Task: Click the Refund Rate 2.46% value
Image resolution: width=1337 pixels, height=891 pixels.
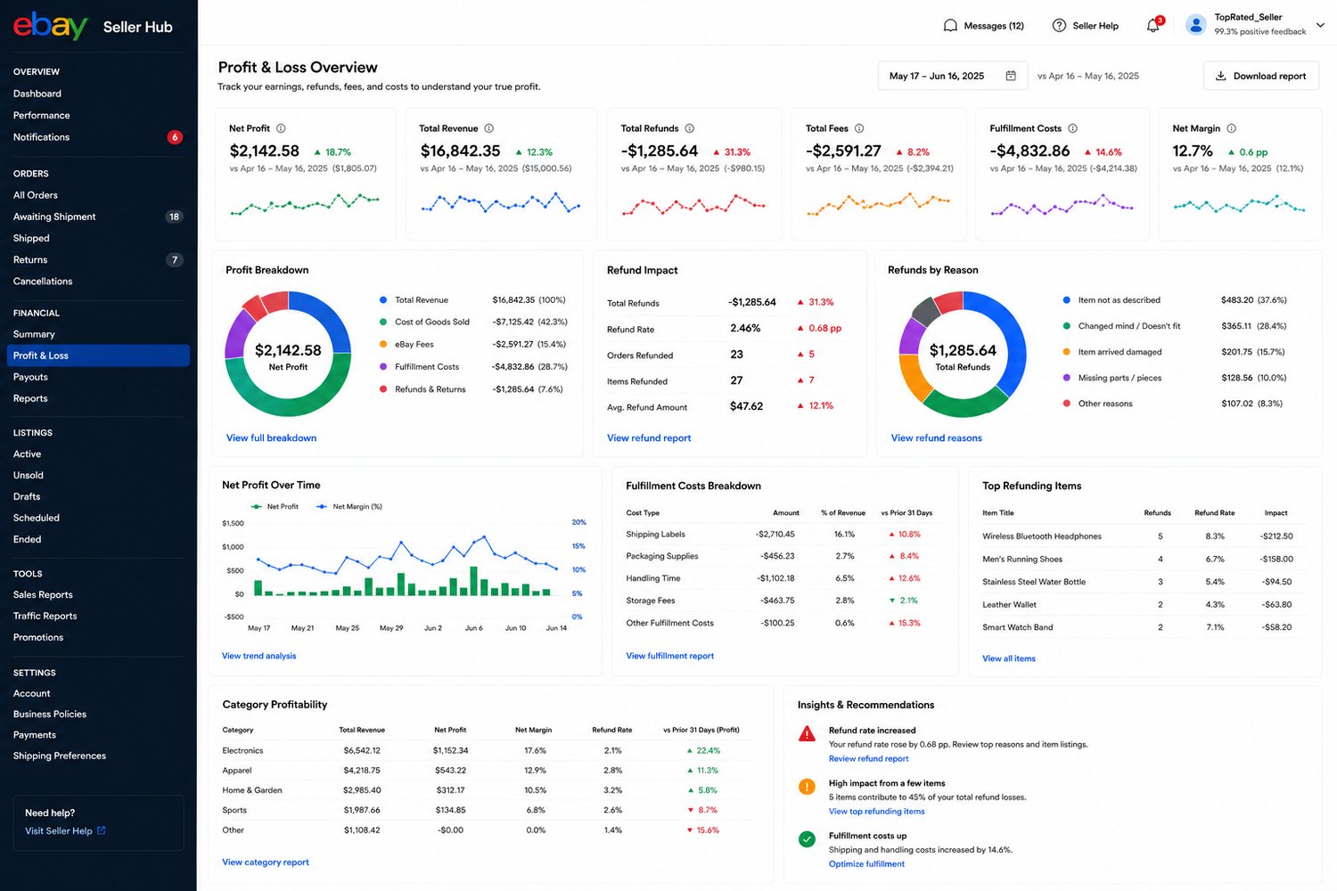Action: (745, 328)
